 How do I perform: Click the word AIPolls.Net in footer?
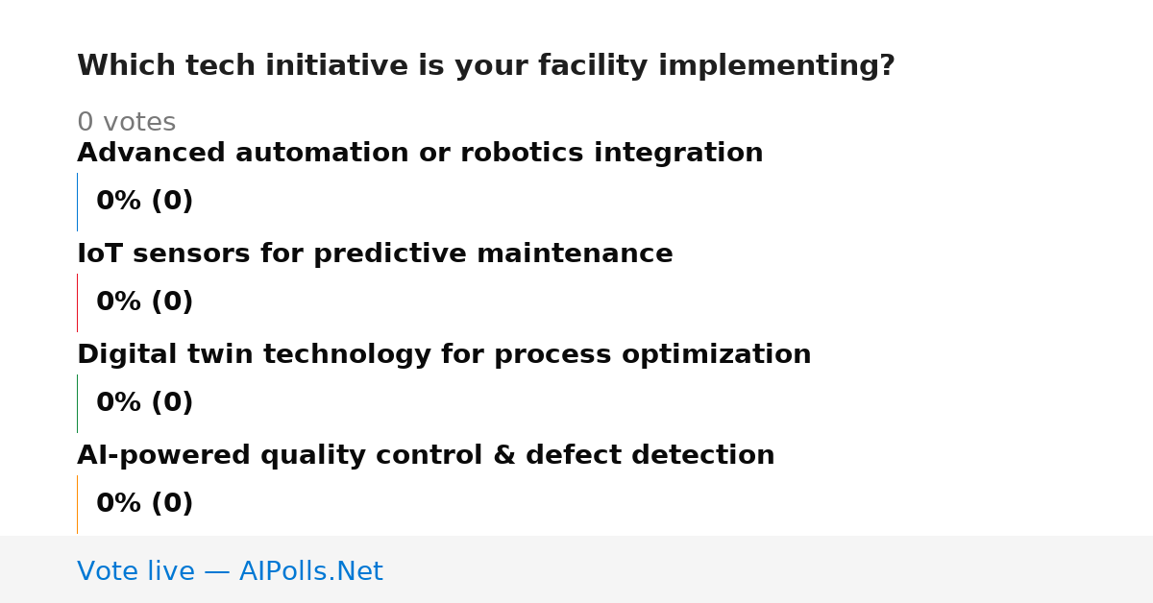[310, 572]
